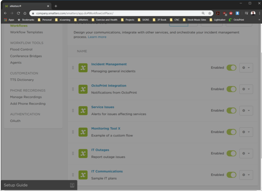
Task: Open Workflow Templates in the sidebar
Action: pos(26,32)
